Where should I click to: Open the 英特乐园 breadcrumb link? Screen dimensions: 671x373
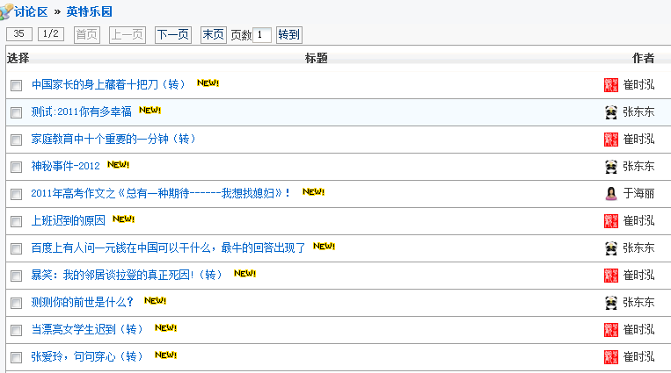[89, 12]
